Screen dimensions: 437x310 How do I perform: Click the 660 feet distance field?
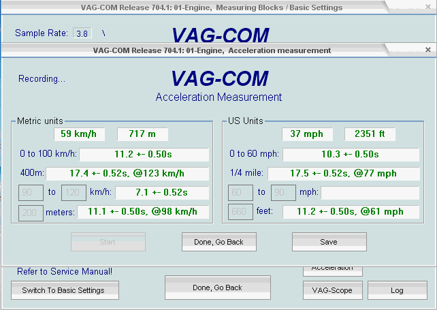(240, 212)
